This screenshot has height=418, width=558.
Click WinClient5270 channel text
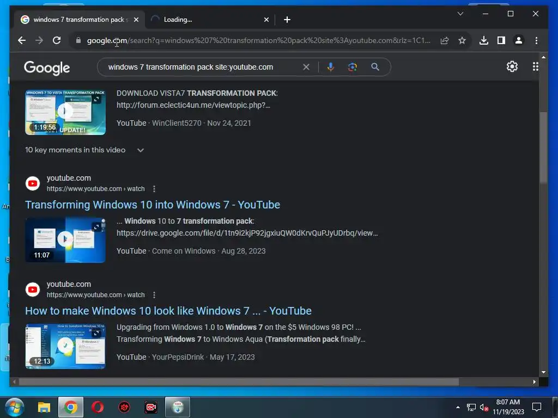pyautogui.click(x=177, y=123)
